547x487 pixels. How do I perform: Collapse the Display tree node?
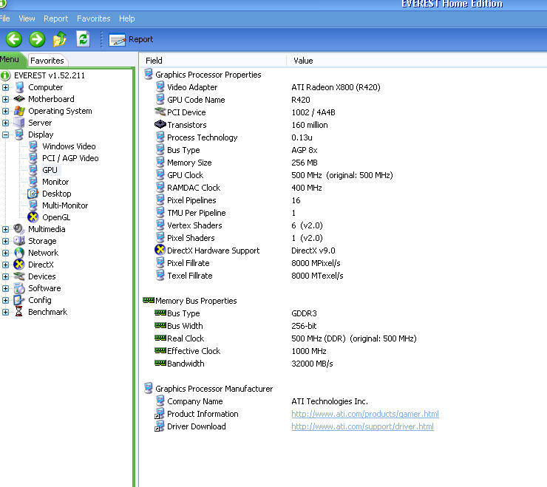tap(6, 134)
